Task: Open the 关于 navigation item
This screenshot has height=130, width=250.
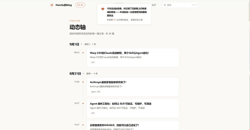Action: click(x=154, y=5)
